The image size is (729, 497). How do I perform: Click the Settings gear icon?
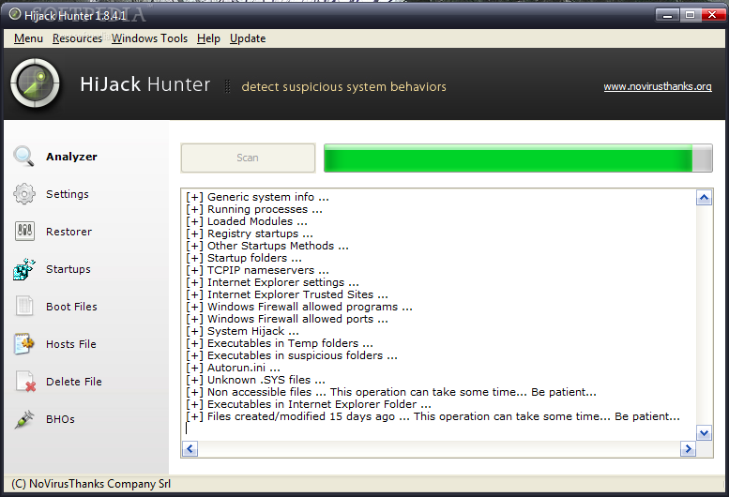[x=24, y=194]
